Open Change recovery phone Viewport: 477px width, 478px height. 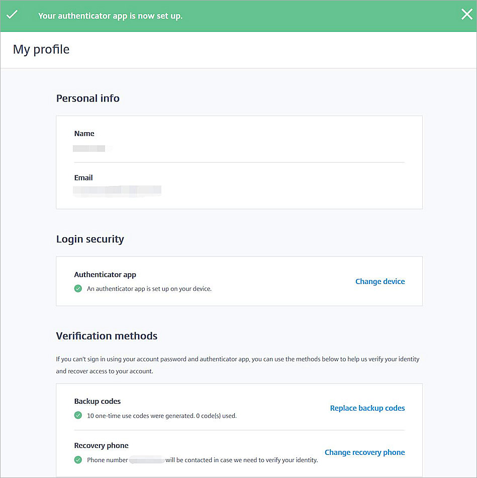(364, 452)
